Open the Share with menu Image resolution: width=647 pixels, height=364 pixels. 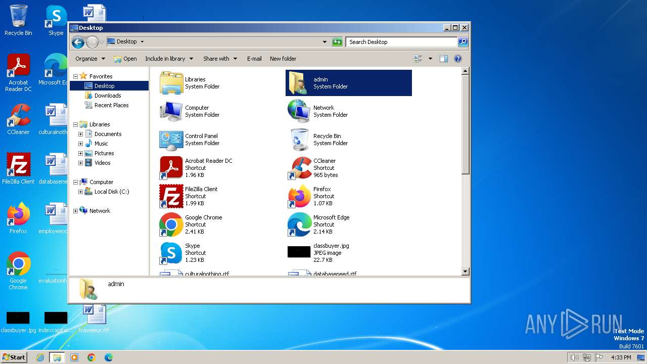point(220,59)
